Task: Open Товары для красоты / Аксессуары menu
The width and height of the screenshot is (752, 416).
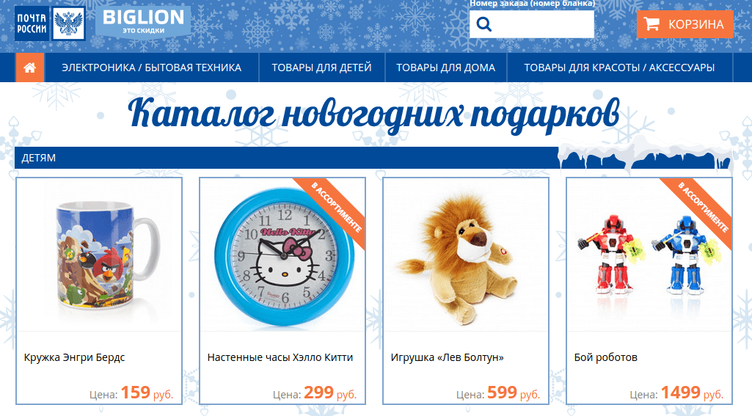Action: [x=619, y=67]
